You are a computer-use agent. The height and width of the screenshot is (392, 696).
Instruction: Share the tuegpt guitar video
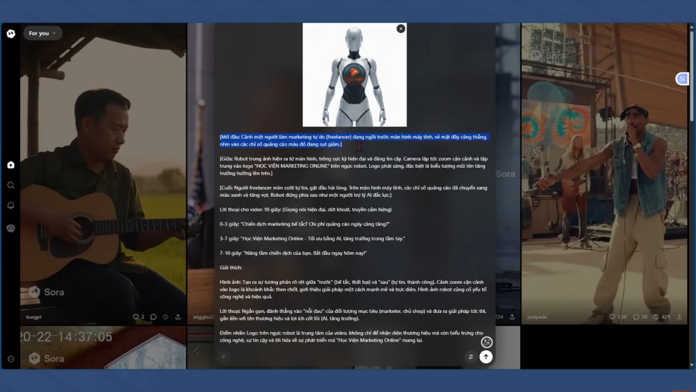[x=177, y=317]
